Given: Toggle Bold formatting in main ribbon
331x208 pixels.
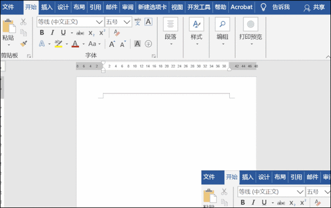Looking at the screenshot, I should click(x=42, y=33).
